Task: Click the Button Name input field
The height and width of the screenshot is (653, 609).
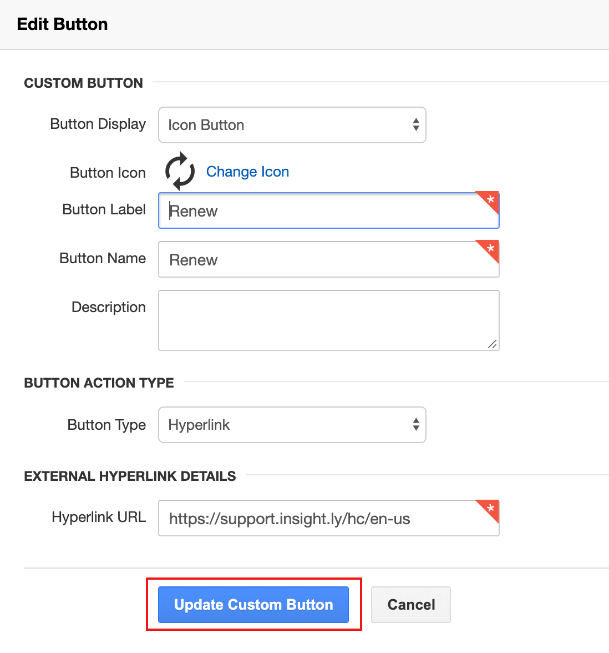Action: click(x=328, y=259)
